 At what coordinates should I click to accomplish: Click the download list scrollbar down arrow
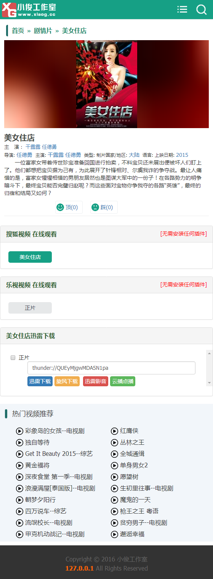209,383
